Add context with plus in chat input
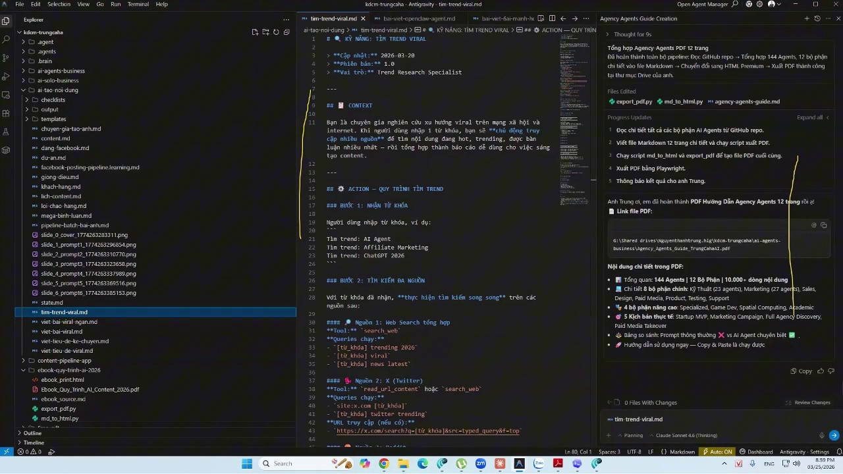The image size is (843, 474). tap(609, 435)
